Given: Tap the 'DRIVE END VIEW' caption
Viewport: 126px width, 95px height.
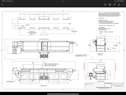Looking at the screenshot, I should pos(101,81).
